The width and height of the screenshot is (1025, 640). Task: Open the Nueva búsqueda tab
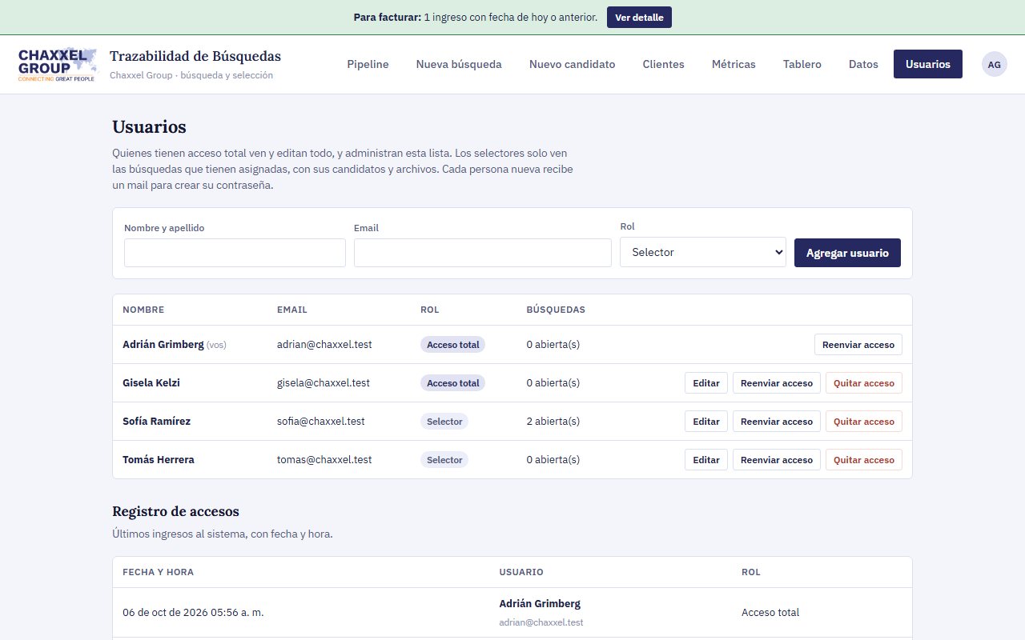459,64
